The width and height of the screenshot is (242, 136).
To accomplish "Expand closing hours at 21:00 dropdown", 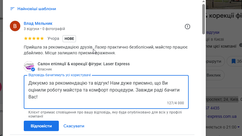I will [x=238, y=127].
